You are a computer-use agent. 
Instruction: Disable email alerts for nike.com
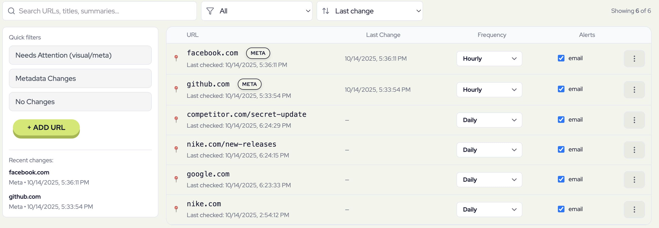tap(561, 209)
